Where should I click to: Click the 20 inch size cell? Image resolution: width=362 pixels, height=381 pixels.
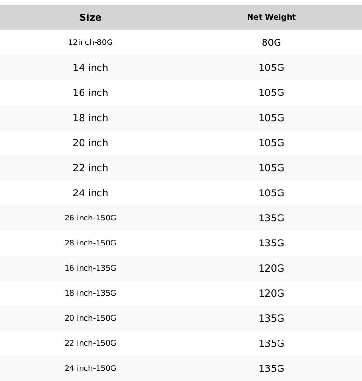[x=90, y=143]
